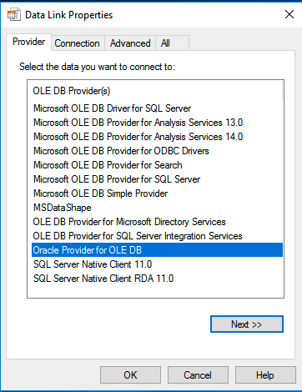
Task: Confirm with the OK button
Action: tap(130, 375)
